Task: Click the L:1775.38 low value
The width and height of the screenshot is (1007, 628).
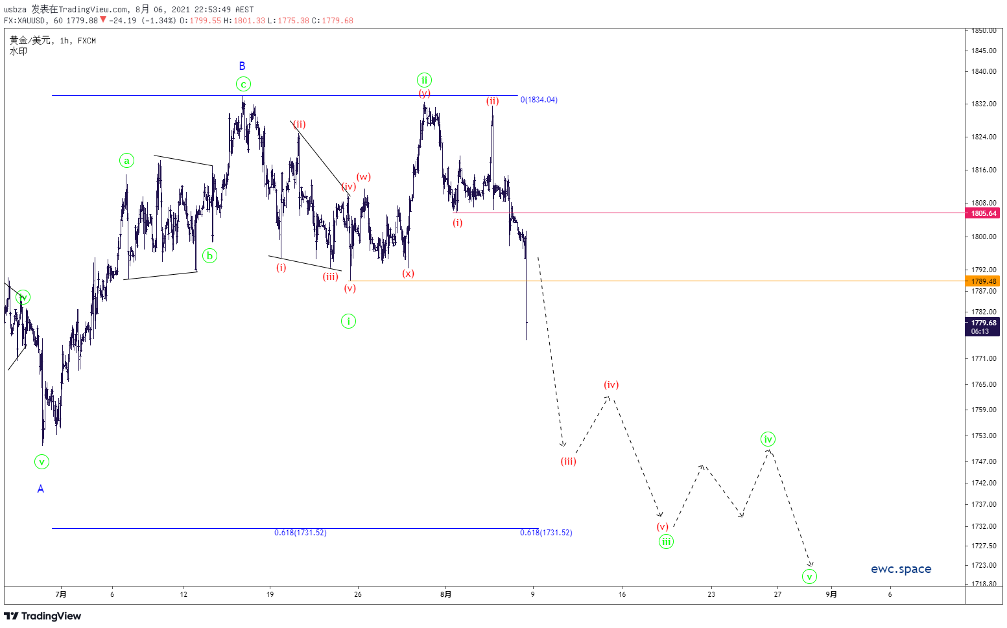Action: coord(289,21)
